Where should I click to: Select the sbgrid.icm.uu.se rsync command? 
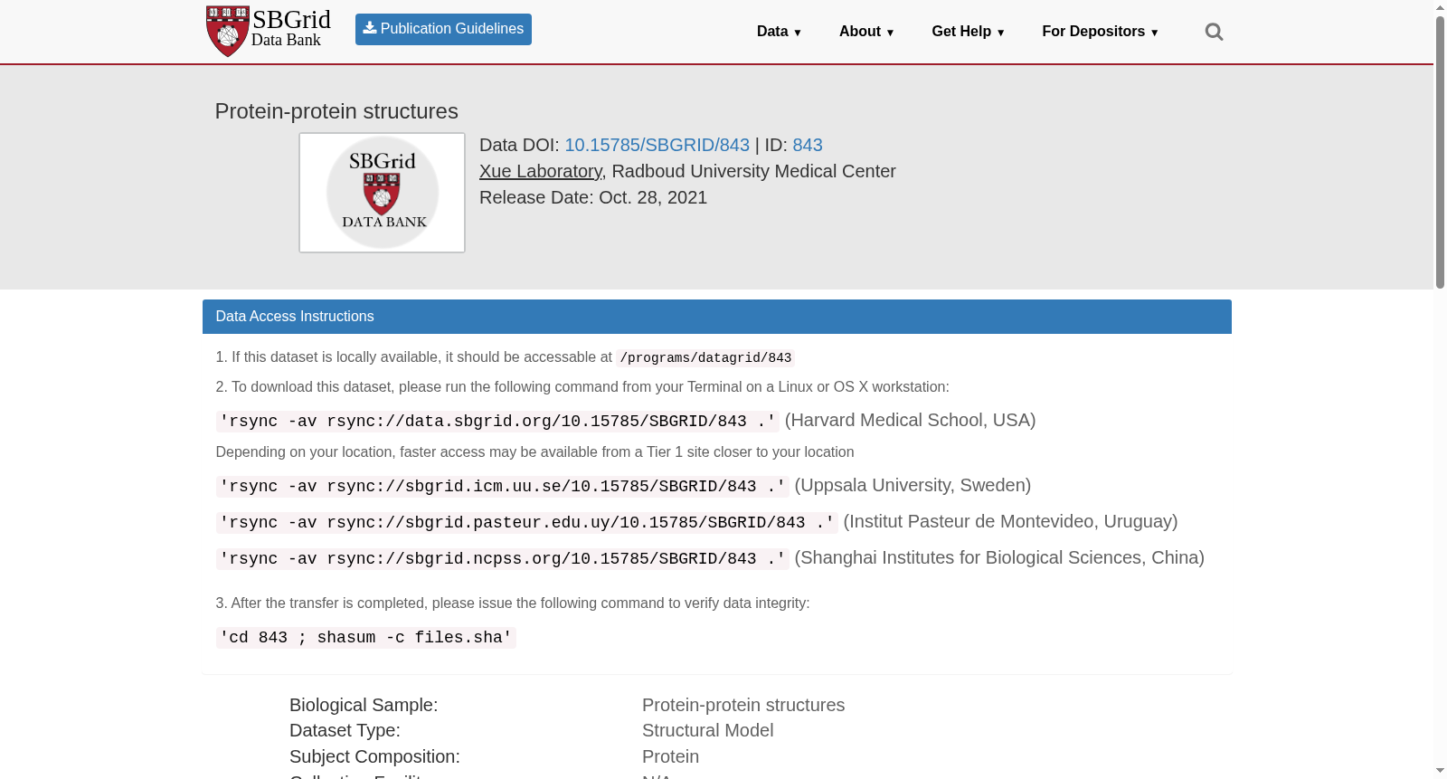click(503, 487)
